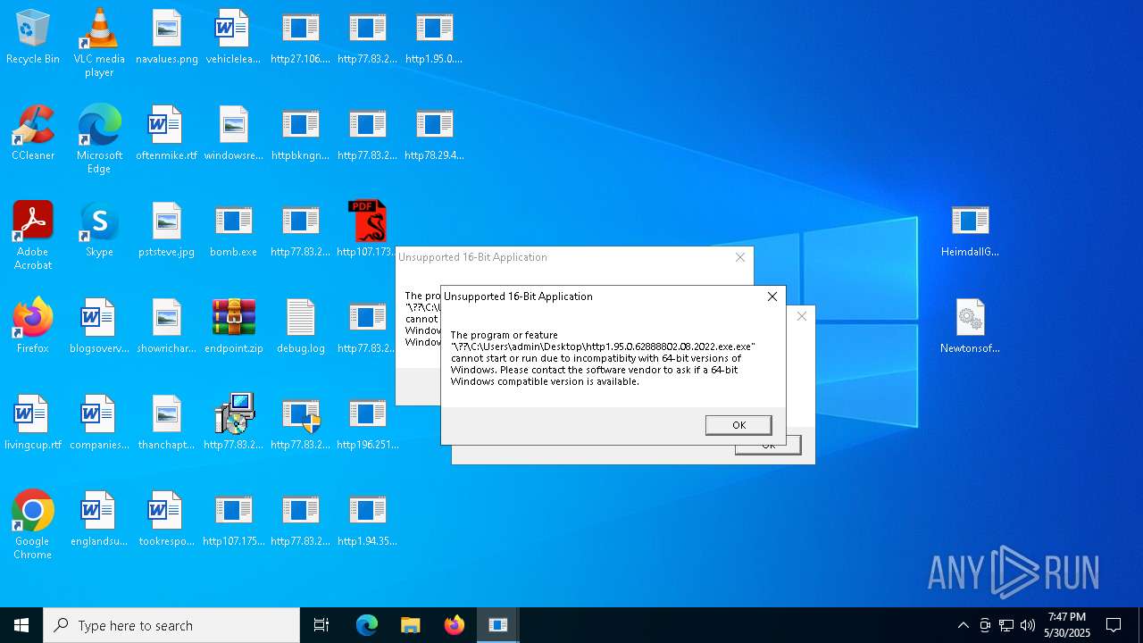Open File Explorer from the taskbar
The height and width of the screenshot is (643, 1143).
coord(410,625)
